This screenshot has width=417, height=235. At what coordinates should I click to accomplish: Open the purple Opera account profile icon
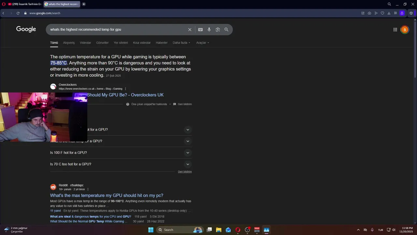(402, 13)
